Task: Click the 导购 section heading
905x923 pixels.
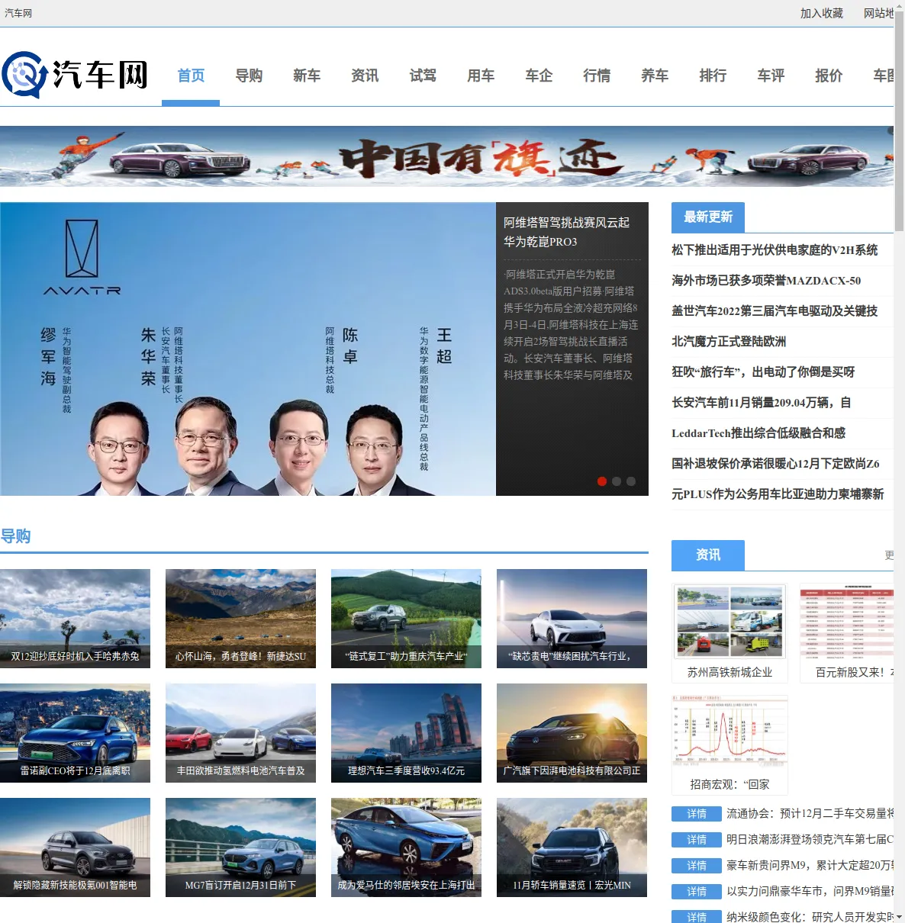Action: [x=15, y=536]
